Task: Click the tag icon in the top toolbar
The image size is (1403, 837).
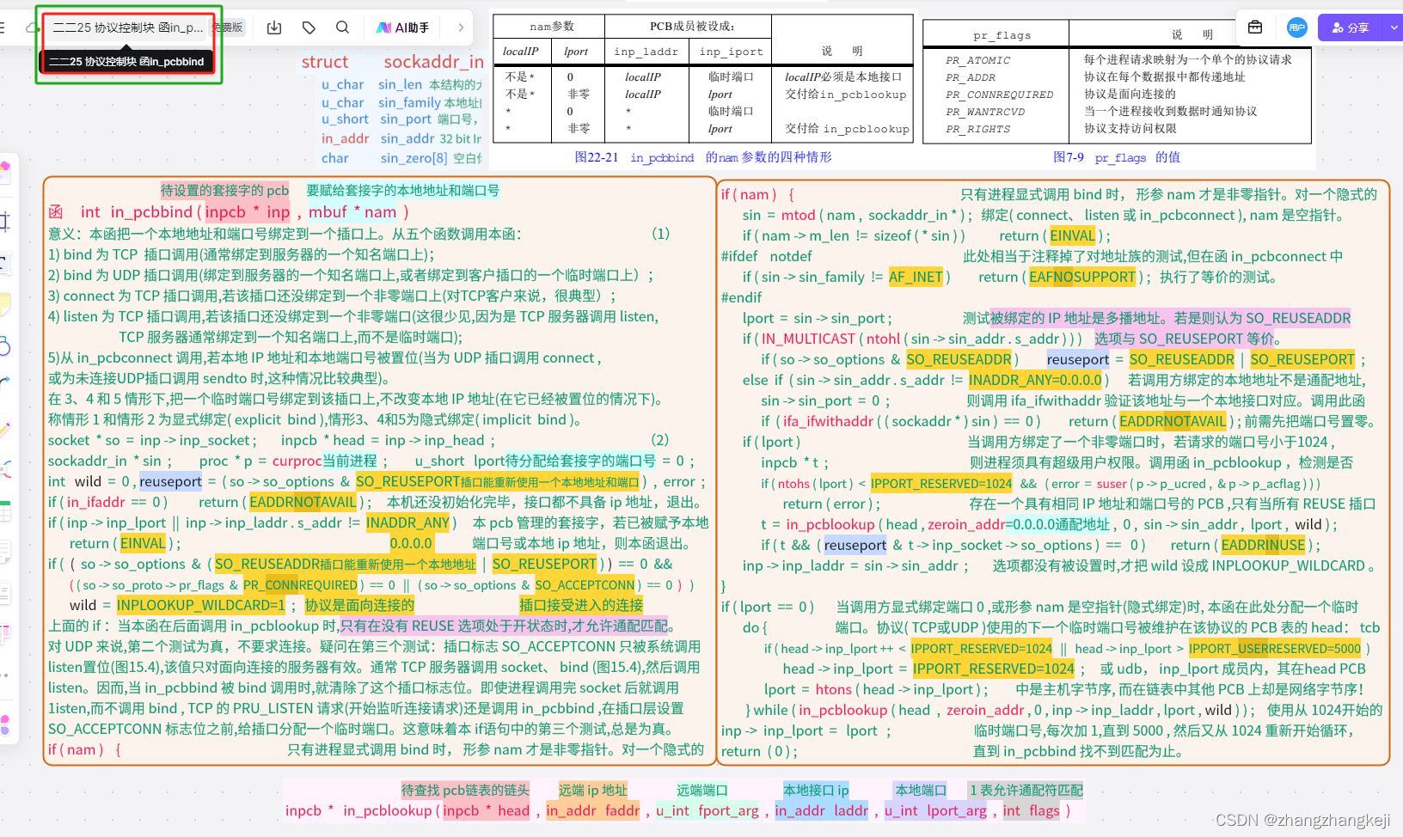Action: (x=309, y=27)
